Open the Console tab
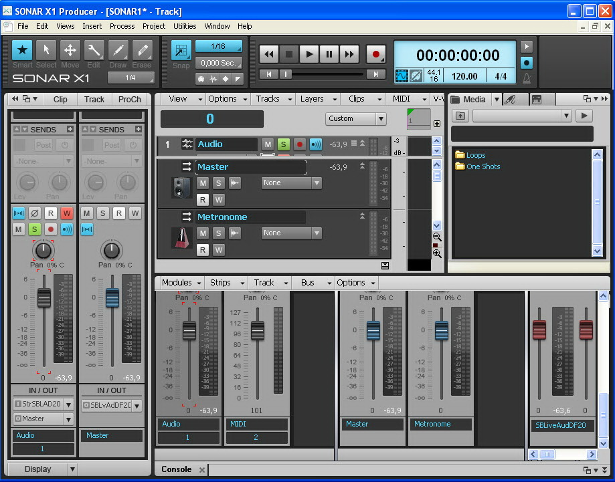This screenshot has width=615, height=482. coord(177,469)
